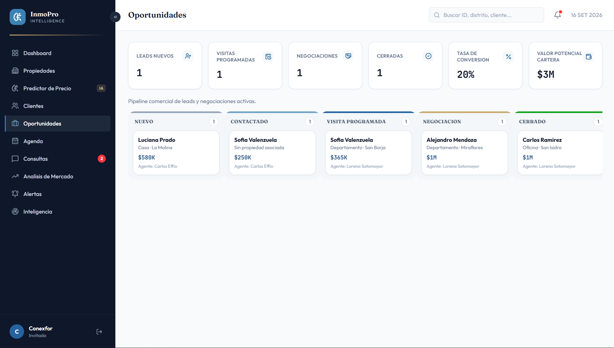Click the search magnifier icon

click(x=437, y=15)
